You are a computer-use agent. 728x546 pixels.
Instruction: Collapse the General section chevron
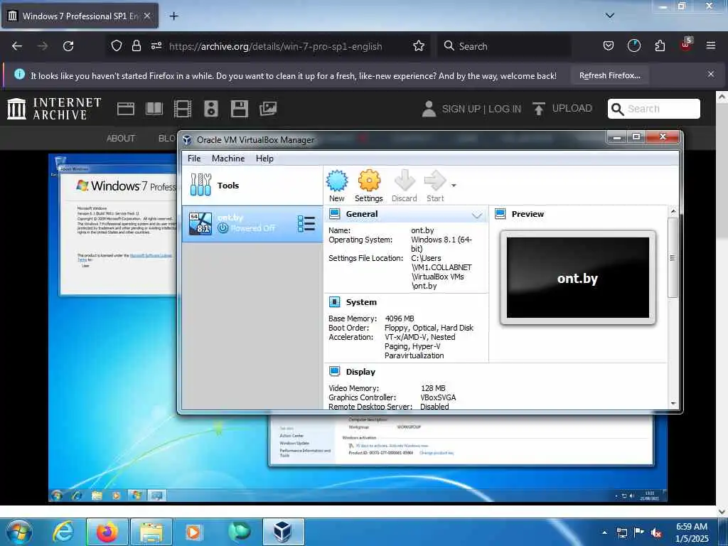[x=477, y=215]
